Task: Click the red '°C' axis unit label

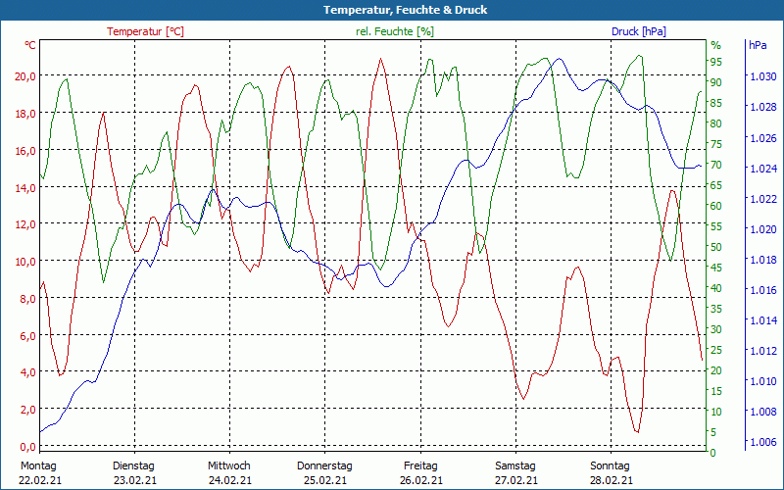Action: 30,45
